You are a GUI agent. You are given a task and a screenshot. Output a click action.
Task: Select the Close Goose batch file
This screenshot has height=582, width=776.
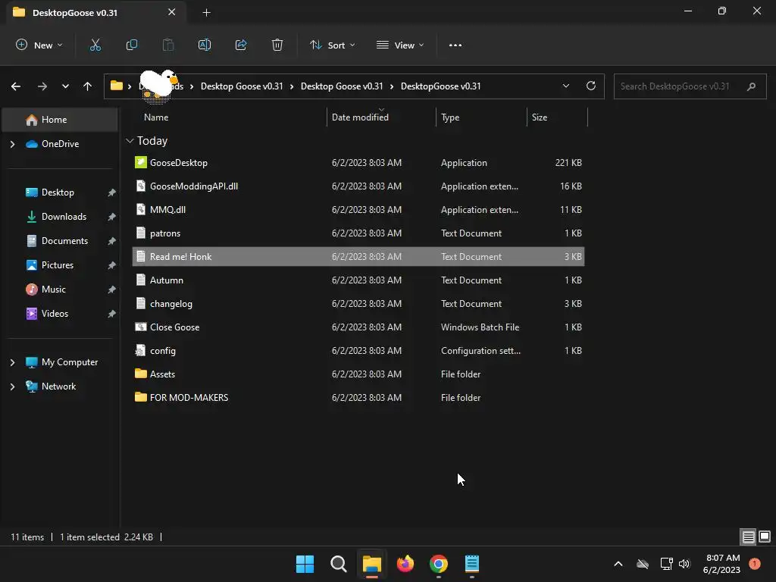(358, 327)
